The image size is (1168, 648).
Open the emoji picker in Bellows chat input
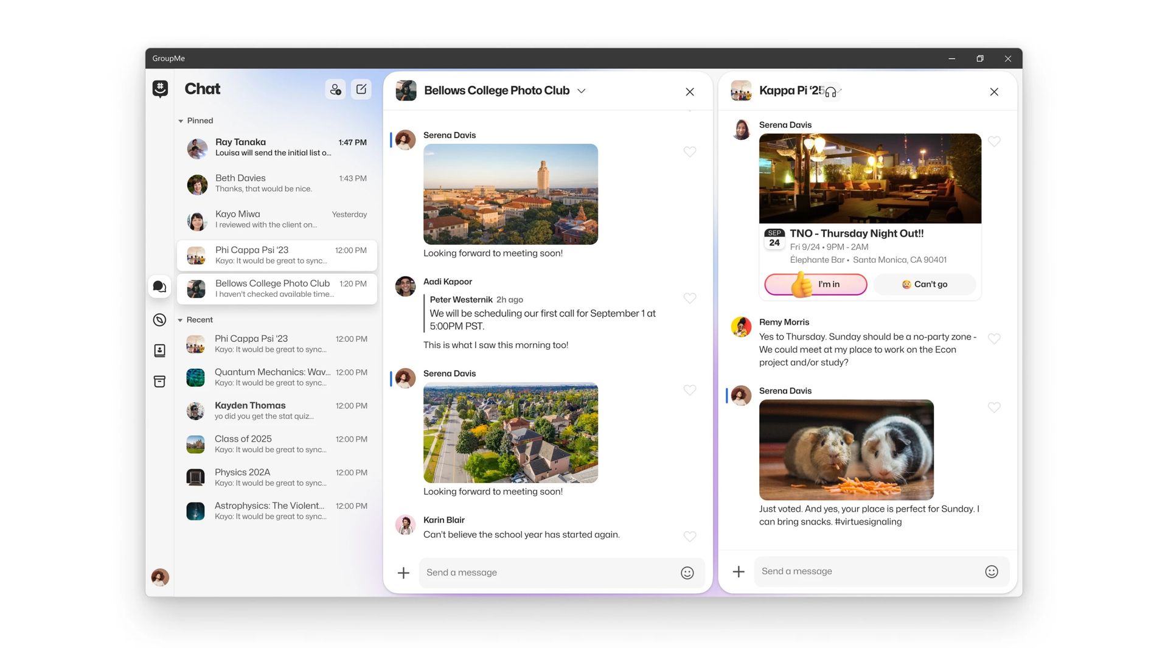[x=687, y=573]
